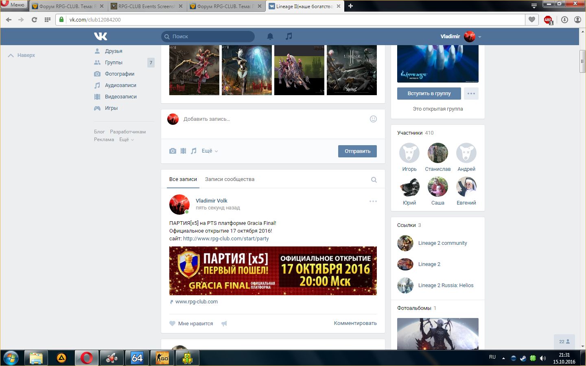The image size is (586, 366).
Task: Bookmark the page with the heart icon
Action: pos(532,20)
